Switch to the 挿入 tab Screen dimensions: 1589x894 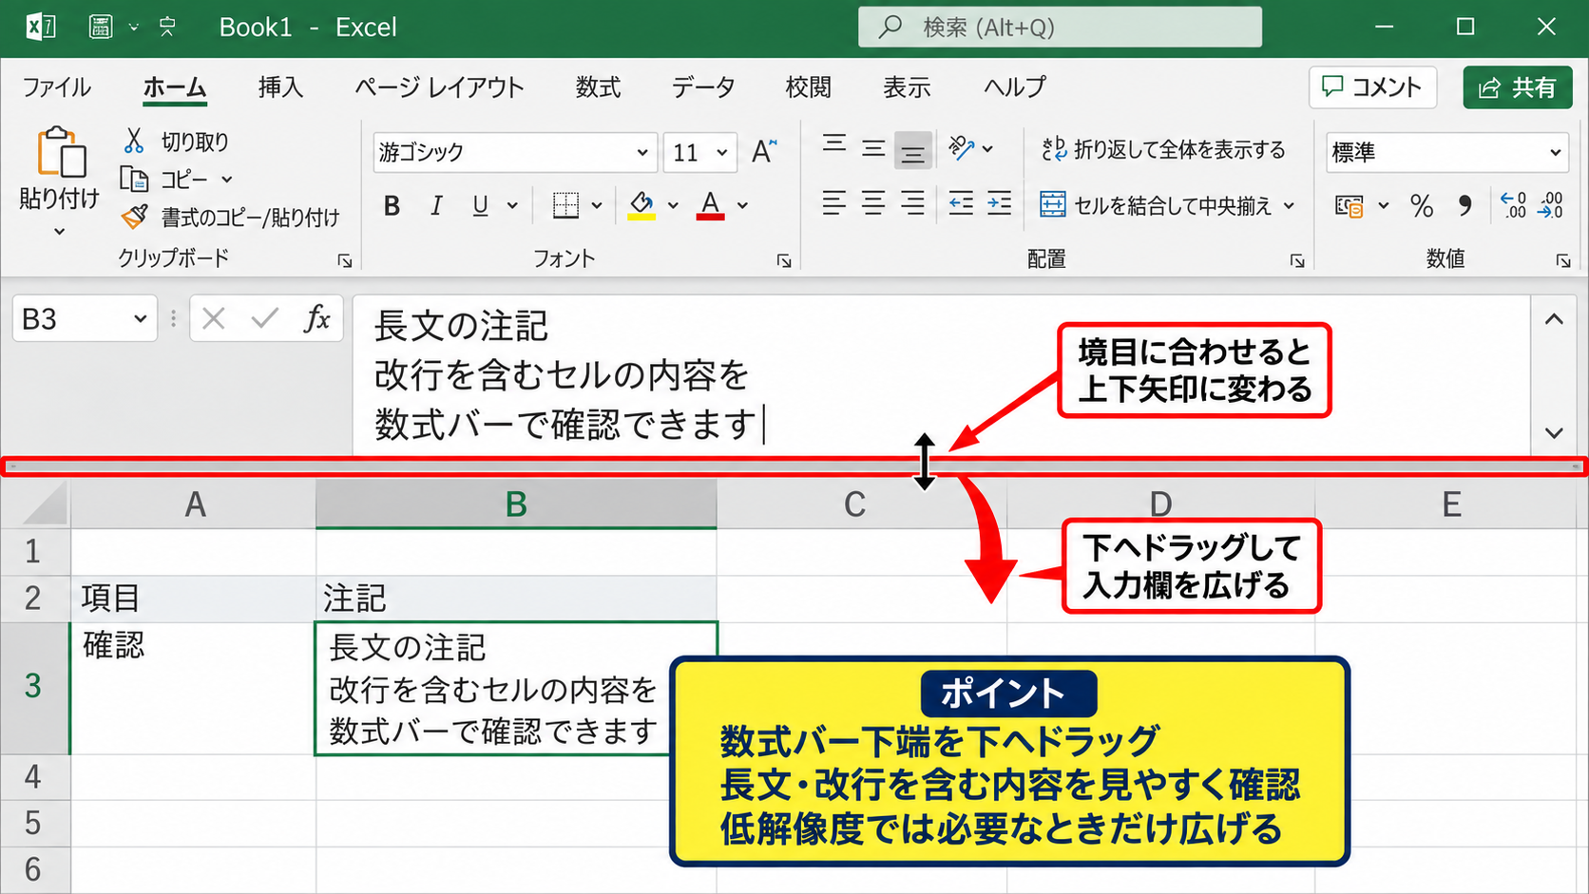pos(280,87)
